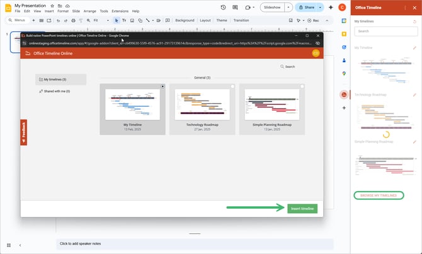Click the Google Slides home logo
Viewport: 422px width, 254px height.
8,8
